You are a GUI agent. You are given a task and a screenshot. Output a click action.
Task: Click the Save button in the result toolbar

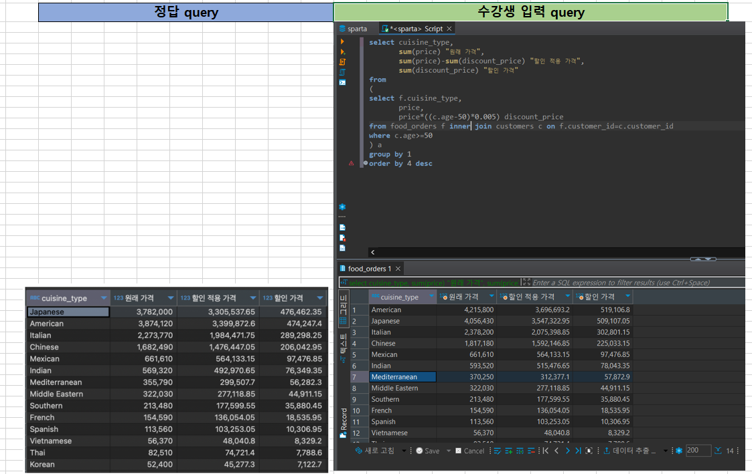428,451
